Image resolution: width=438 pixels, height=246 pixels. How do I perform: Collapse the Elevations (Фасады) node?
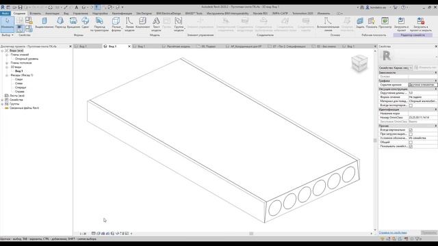click(x=7, y=75)
